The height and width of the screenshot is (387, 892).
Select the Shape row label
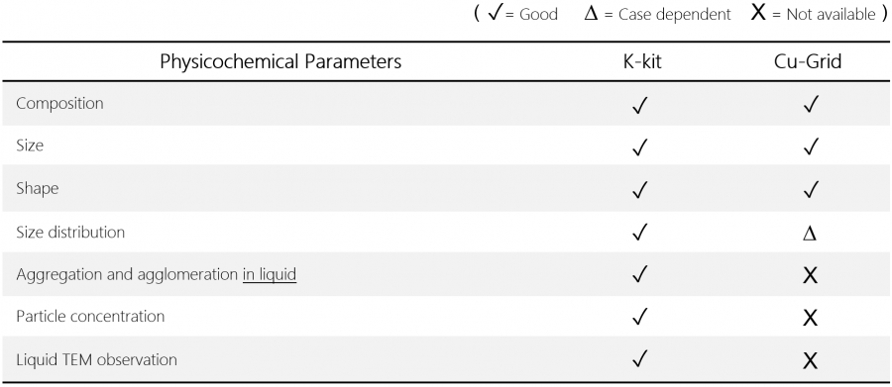point(37,189)
